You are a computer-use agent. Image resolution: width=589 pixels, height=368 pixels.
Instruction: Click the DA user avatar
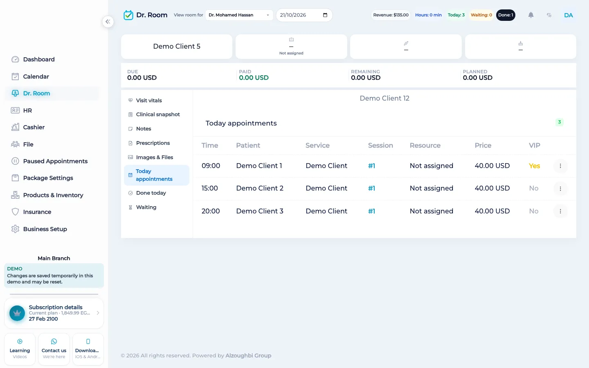point(568,15)
